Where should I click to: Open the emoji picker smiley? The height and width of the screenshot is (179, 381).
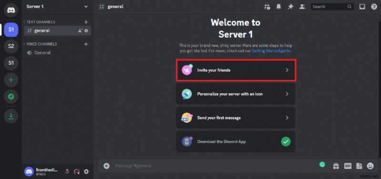click(370, 166)
